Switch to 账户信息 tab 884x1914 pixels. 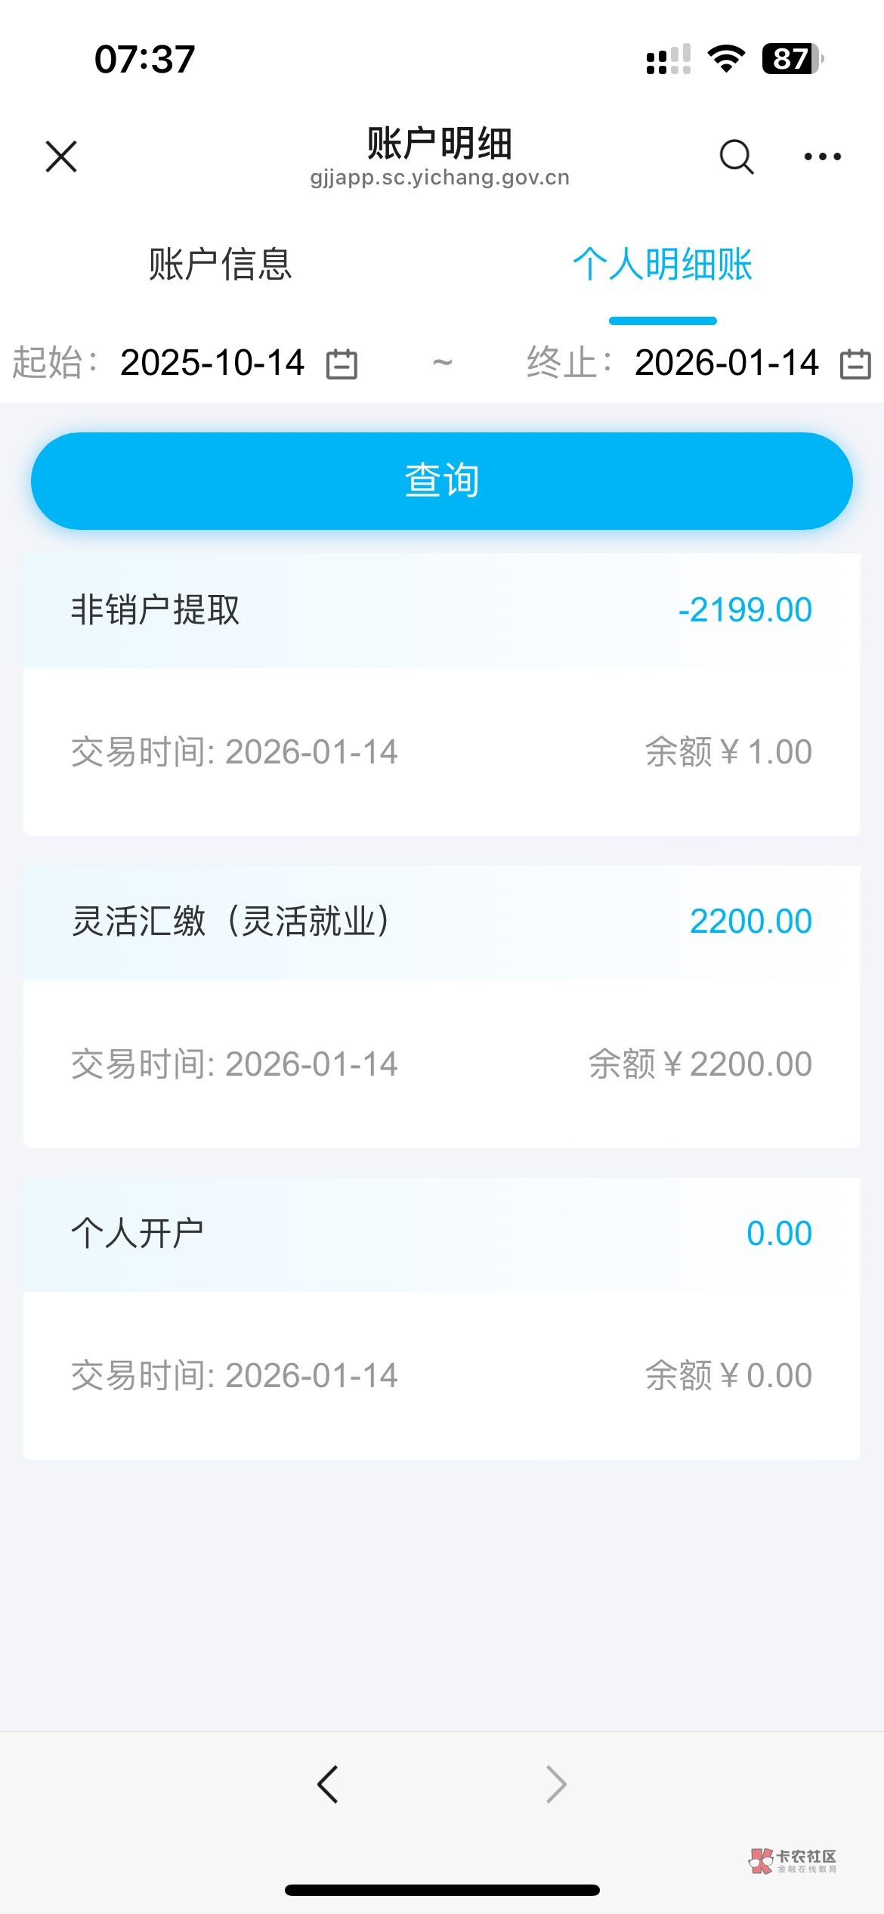tap(220, 265)
